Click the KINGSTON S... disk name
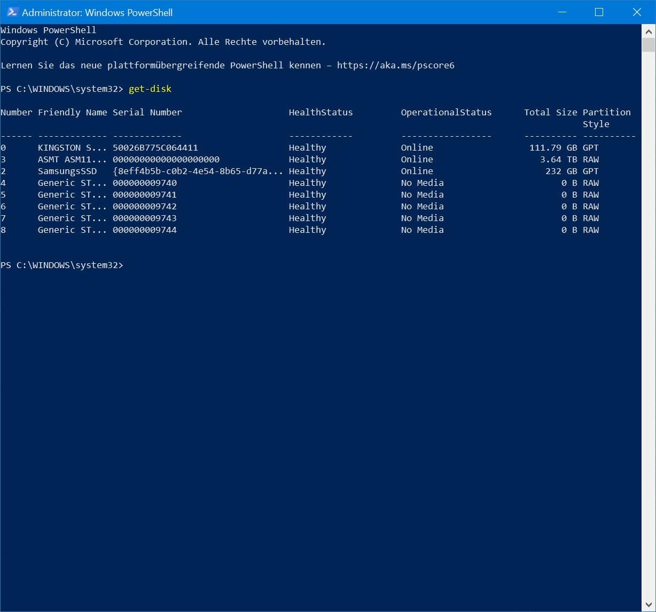 pyautogui.click(x=73, y=147)
